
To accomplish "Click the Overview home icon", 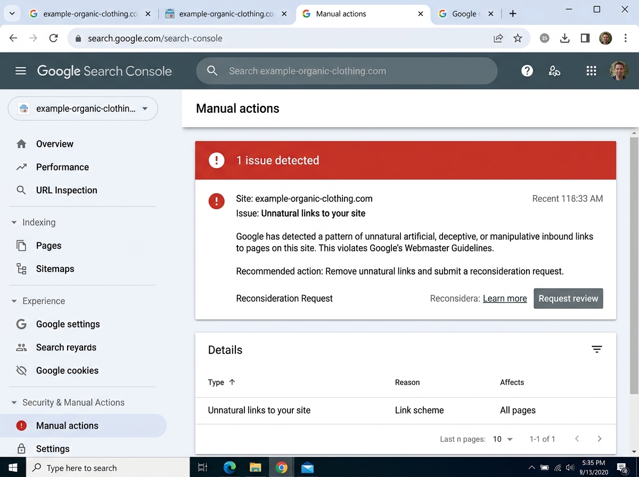I will click(x=21, y=144).
